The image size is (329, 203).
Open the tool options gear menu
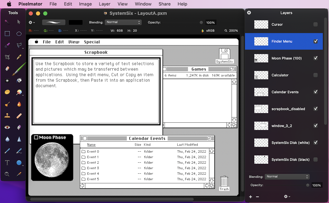[32, 22]
